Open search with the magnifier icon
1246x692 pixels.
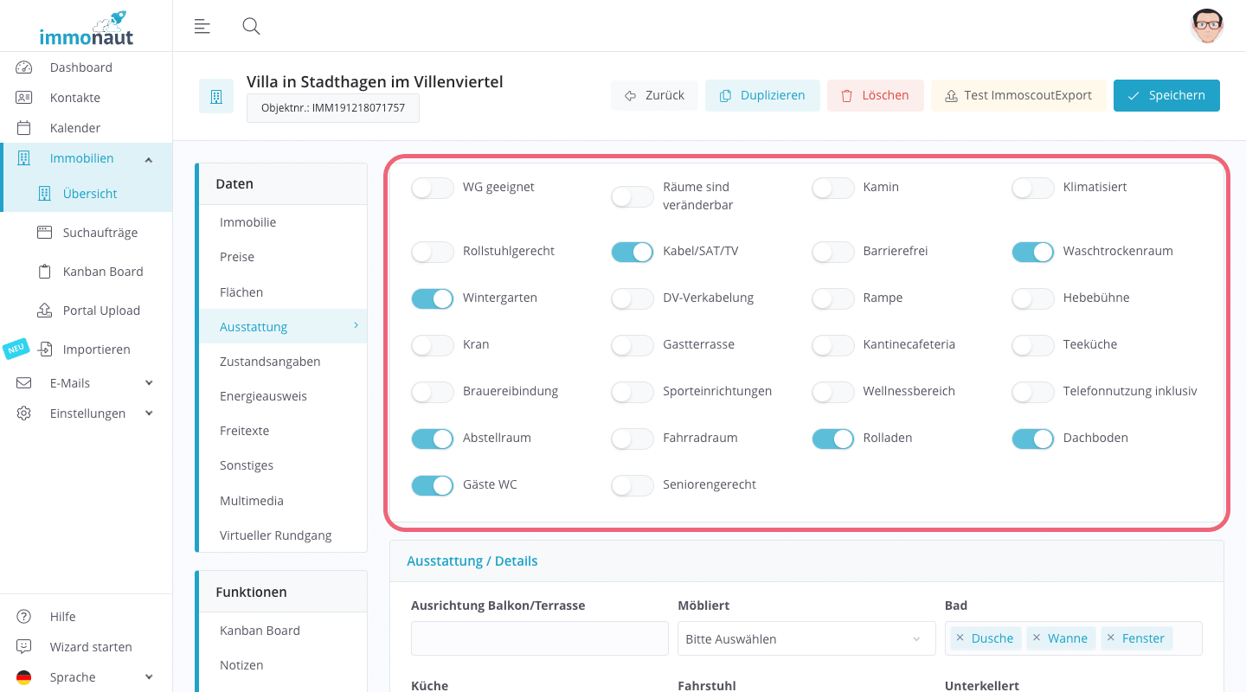click(251, 26)
